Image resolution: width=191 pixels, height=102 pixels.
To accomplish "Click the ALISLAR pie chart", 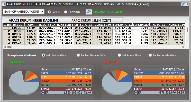I will coord(24,82).
